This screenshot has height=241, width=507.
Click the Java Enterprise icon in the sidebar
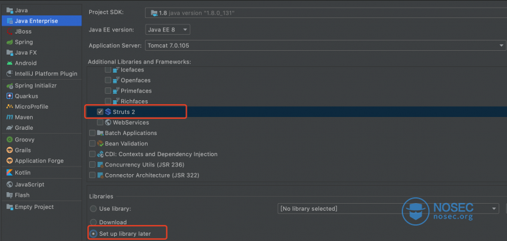pos(10,21)
